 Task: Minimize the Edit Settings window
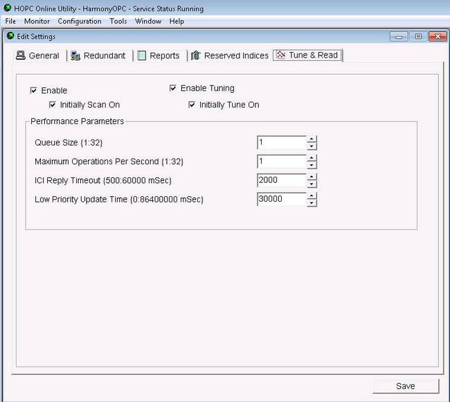tap(399, 37)
